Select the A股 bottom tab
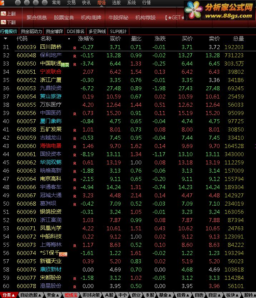 click(109, 295)
